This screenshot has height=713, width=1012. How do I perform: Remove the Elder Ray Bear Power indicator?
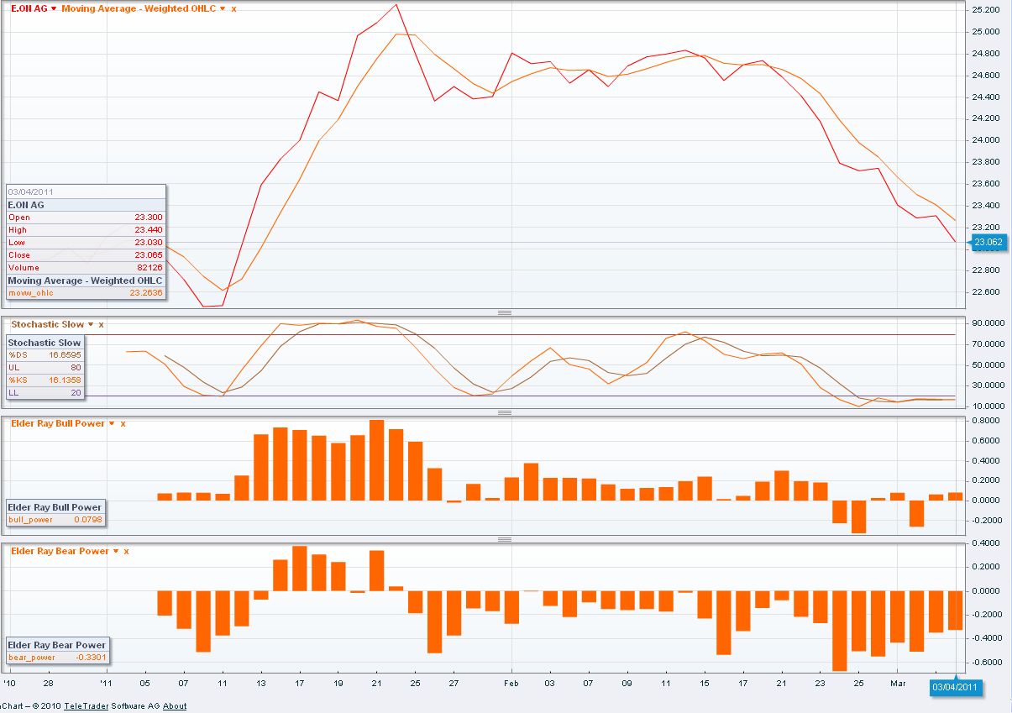click(x=126, y=551)
